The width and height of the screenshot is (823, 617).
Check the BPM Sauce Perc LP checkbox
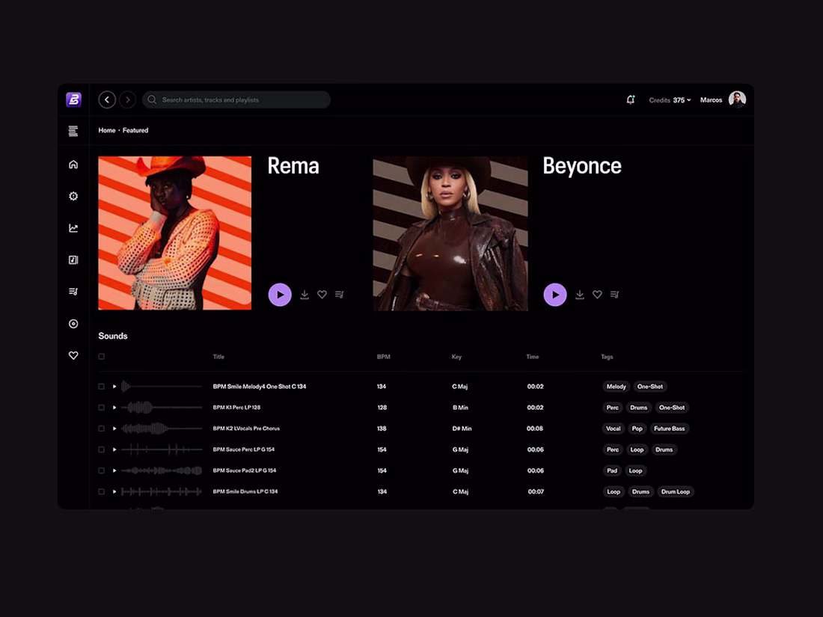(101, 449)
